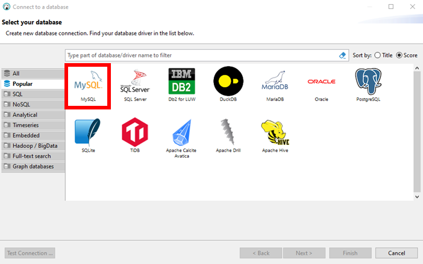Select the SQL Server driver icon
Screen dimensions: 423x264
pyautogui.click(x=135, y=85)
